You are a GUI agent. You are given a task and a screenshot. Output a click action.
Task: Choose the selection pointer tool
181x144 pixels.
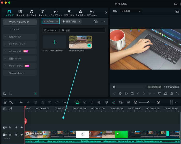tap(11, 102)
